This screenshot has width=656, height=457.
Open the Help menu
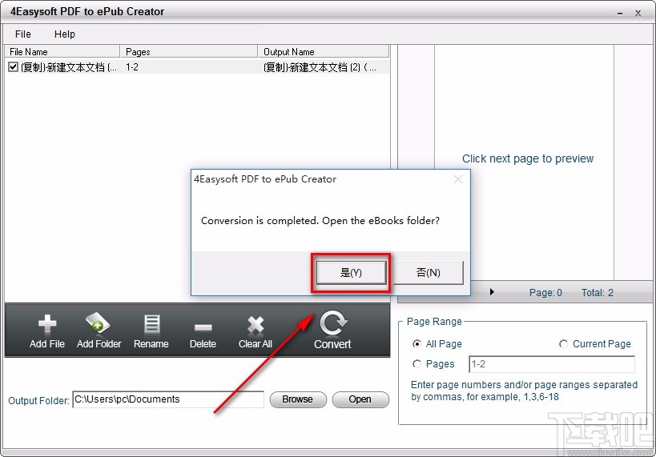[65, 34]
